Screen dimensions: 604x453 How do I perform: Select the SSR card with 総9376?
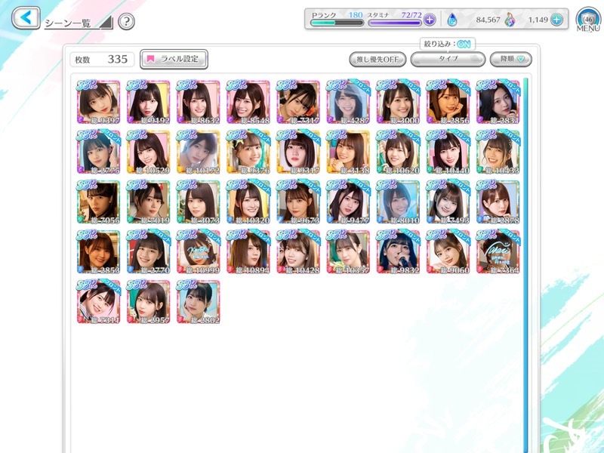248,152
